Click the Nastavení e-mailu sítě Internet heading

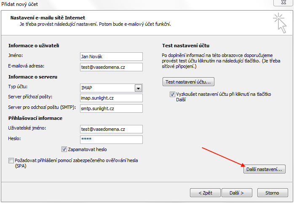point(48,18)
